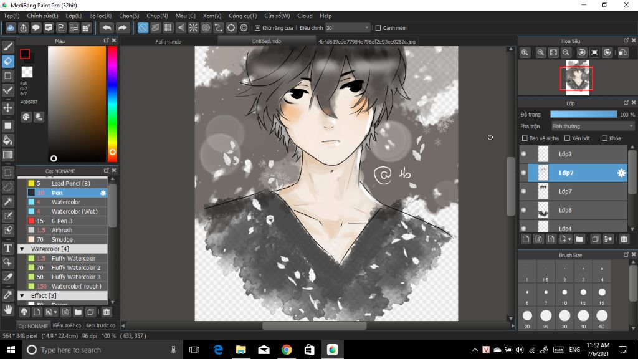Select the Watercolor (Wet) brush

(x=67, y=212)
